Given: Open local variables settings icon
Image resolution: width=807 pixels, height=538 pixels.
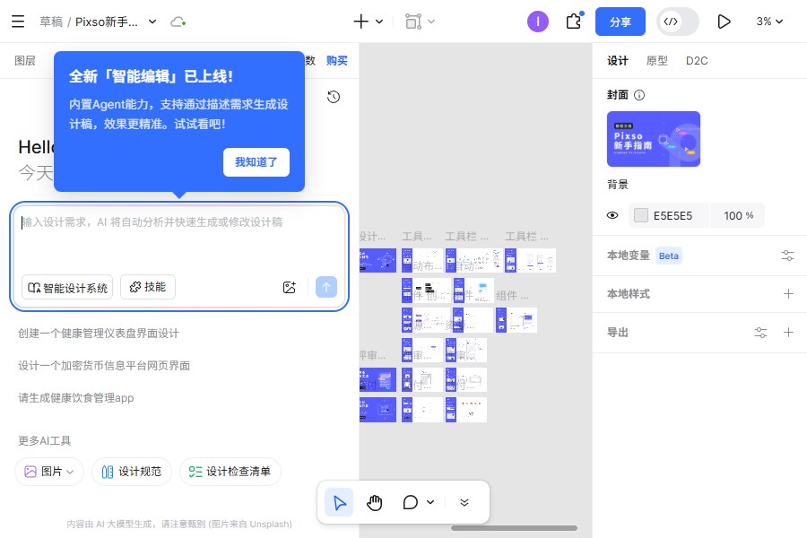Looking at the screenshot, I should point(787,256).
